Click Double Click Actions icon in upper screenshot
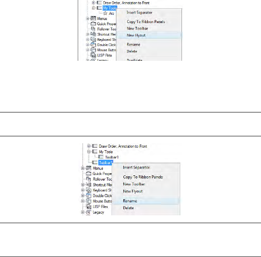261x257 pixels. [93, 45]
